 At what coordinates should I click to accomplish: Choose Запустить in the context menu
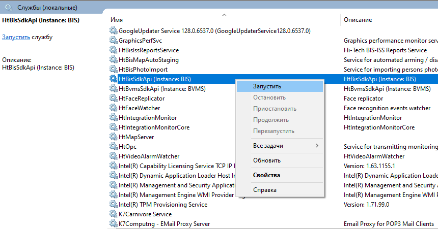[267, 87]
